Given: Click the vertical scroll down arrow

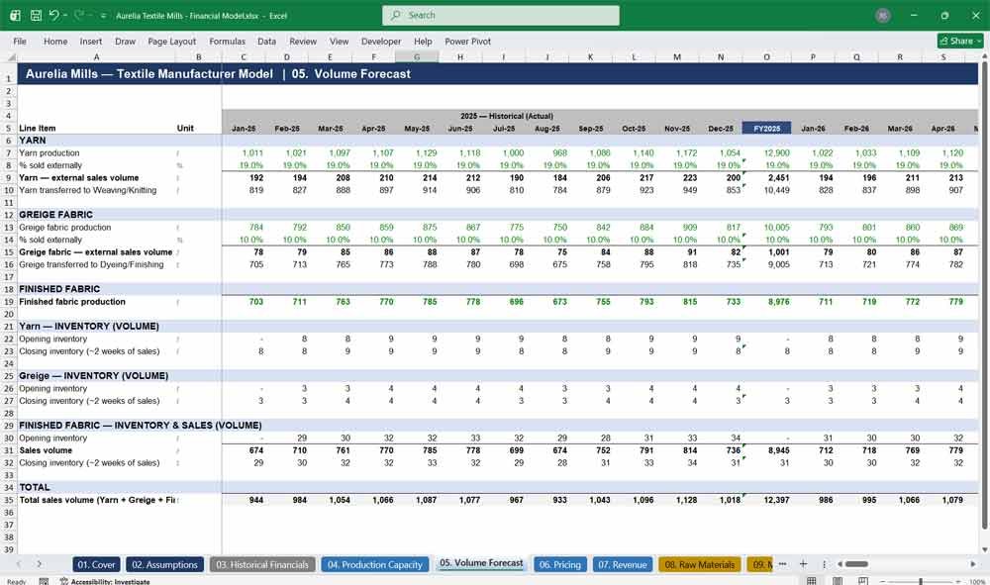Looking at the screenshot, I should pos(984,549).
